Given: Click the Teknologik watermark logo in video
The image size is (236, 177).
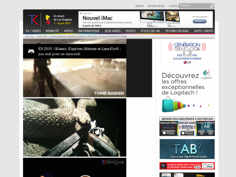Looking at the screenshot, I should click(113, 162).
